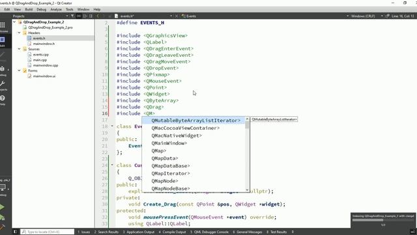Open the Window menu

pyautogui.click(x=83, y=9)
